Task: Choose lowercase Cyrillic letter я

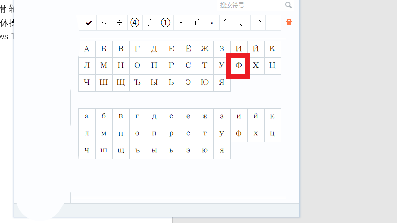Action: click(222, 150)
